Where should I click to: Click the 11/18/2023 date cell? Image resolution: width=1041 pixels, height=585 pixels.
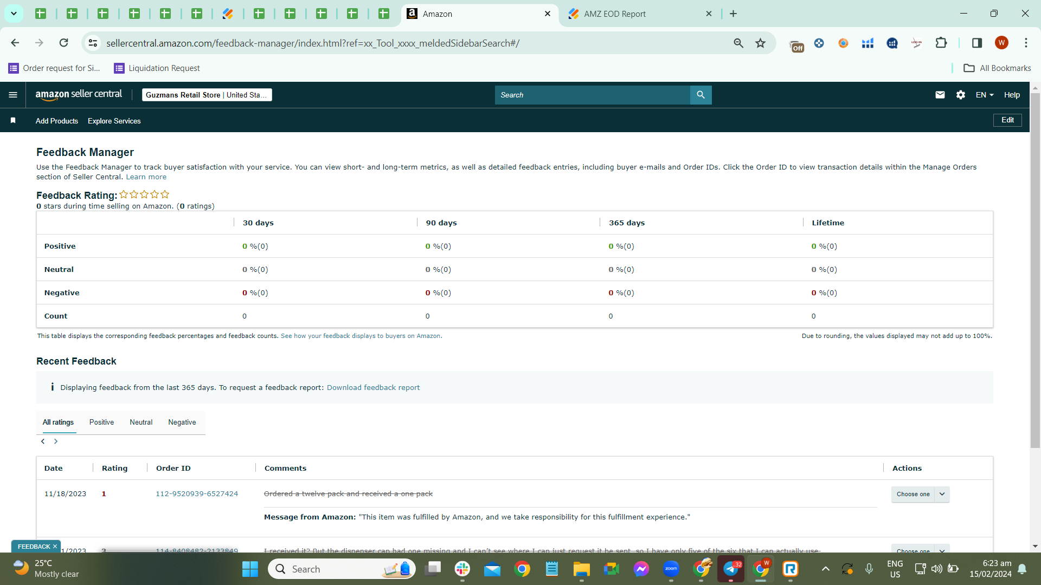point(65,493)
